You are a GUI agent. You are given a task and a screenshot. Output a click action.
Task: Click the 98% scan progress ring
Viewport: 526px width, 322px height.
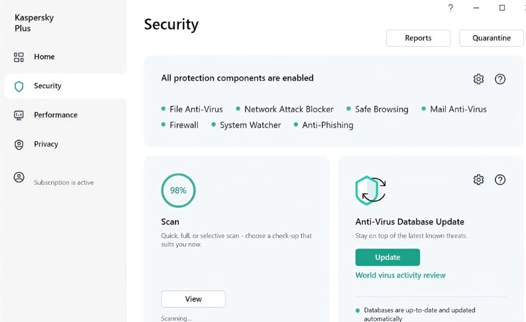pyautogui.click(x=178, y=190)
